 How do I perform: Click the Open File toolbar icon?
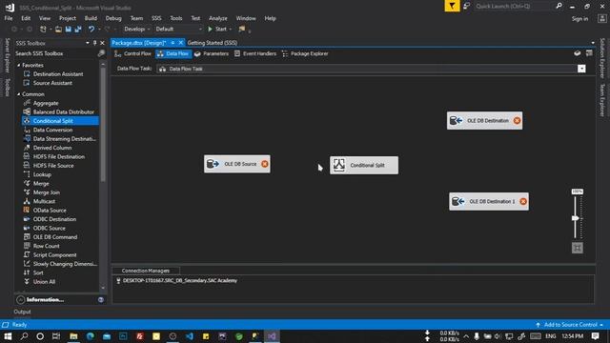click(x=58, y=30)
